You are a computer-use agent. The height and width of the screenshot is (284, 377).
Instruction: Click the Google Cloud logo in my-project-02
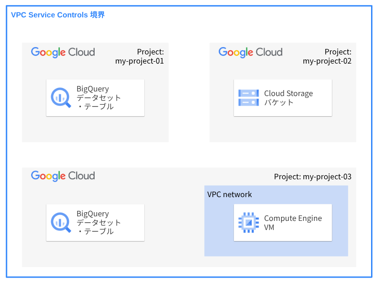[x=250, y=52]
